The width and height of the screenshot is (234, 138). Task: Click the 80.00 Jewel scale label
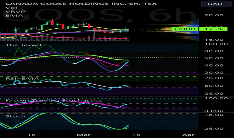214,51
